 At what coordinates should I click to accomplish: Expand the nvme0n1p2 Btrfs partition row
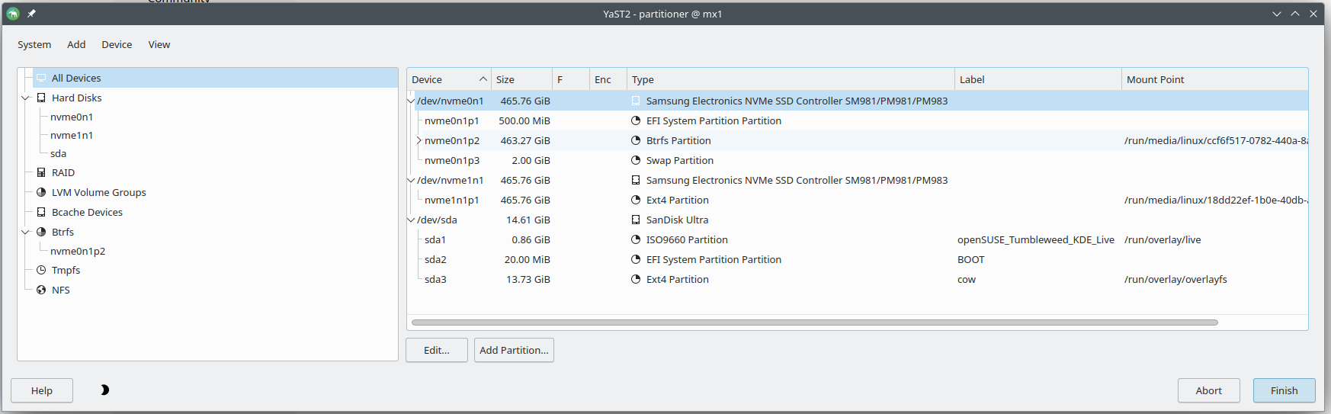(x=419, y=140)
